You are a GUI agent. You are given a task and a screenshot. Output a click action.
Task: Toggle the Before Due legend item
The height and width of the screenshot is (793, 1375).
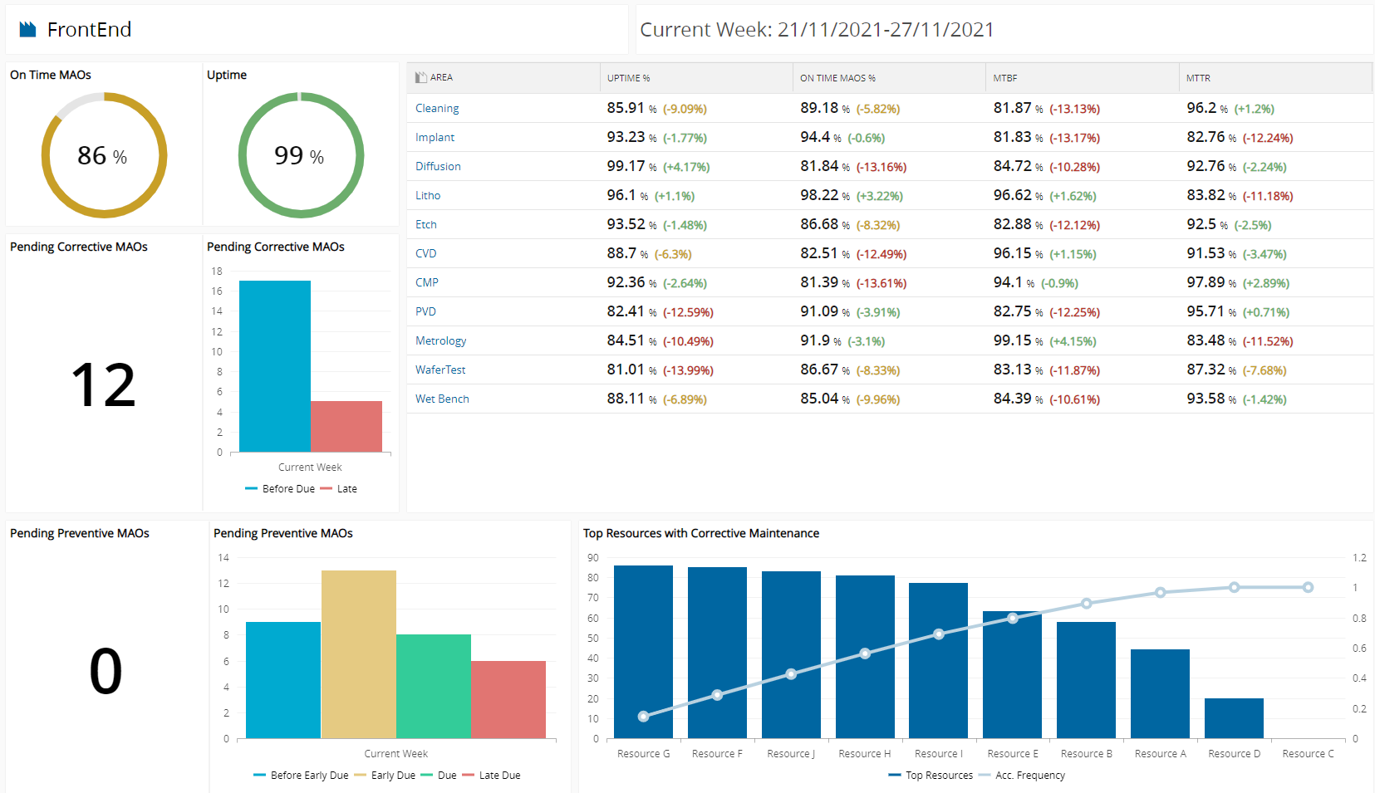click(x=280, y=489)
